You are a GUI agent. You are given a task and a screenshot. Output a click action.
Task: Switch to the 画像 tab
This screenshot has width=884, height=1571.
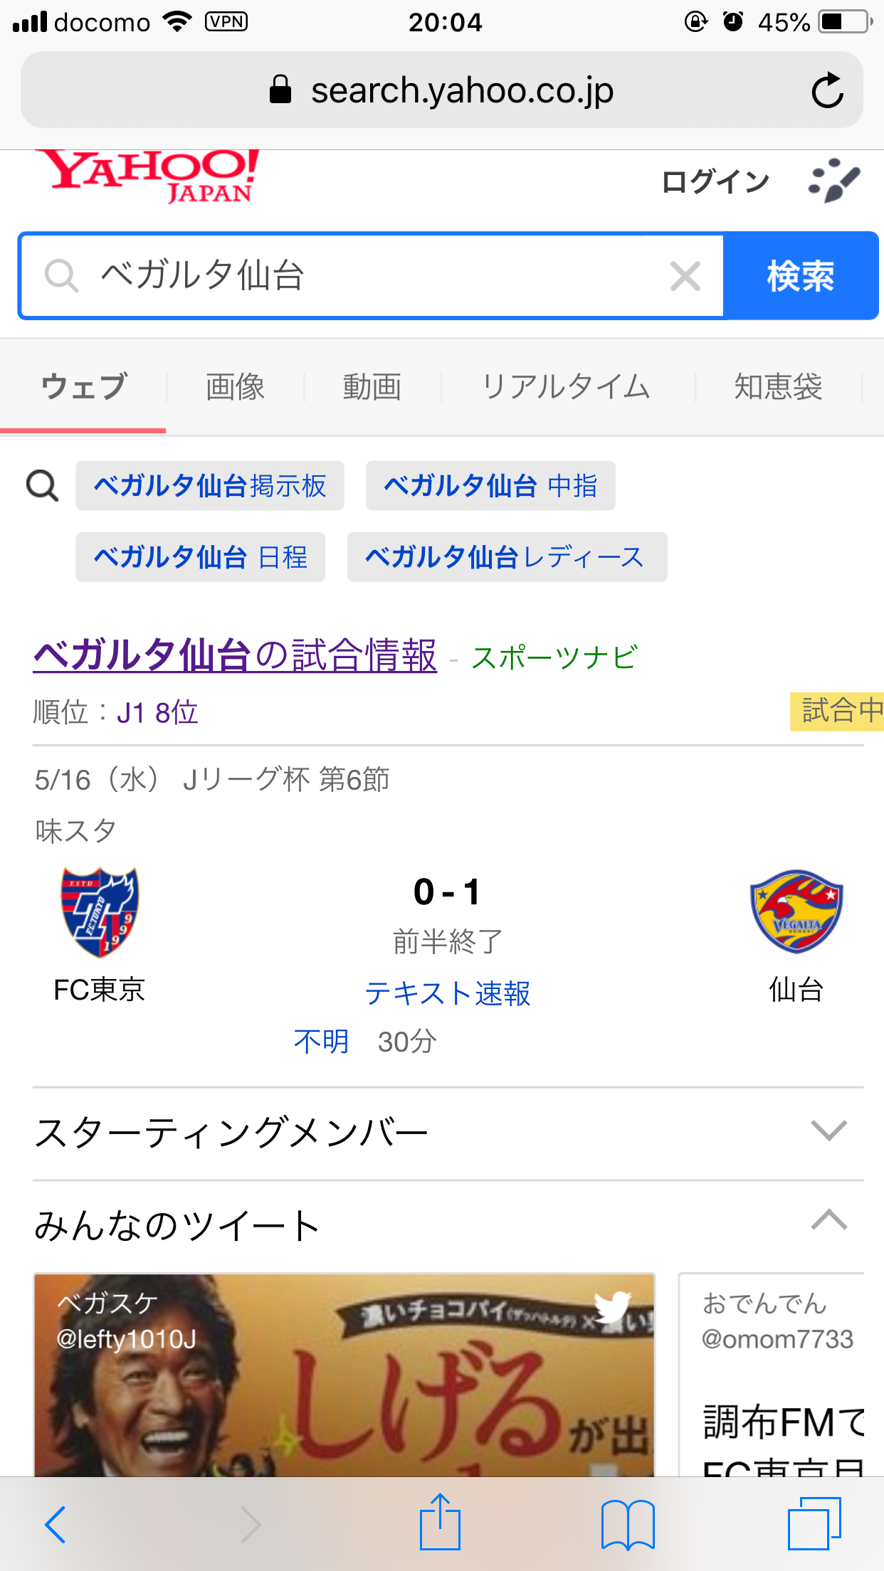tap(235, 387)
